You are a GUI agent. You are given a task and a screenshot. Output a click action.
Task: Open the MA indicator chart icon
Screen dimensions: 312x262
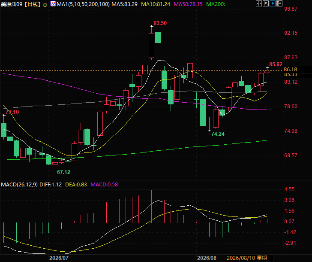[53, 3]
